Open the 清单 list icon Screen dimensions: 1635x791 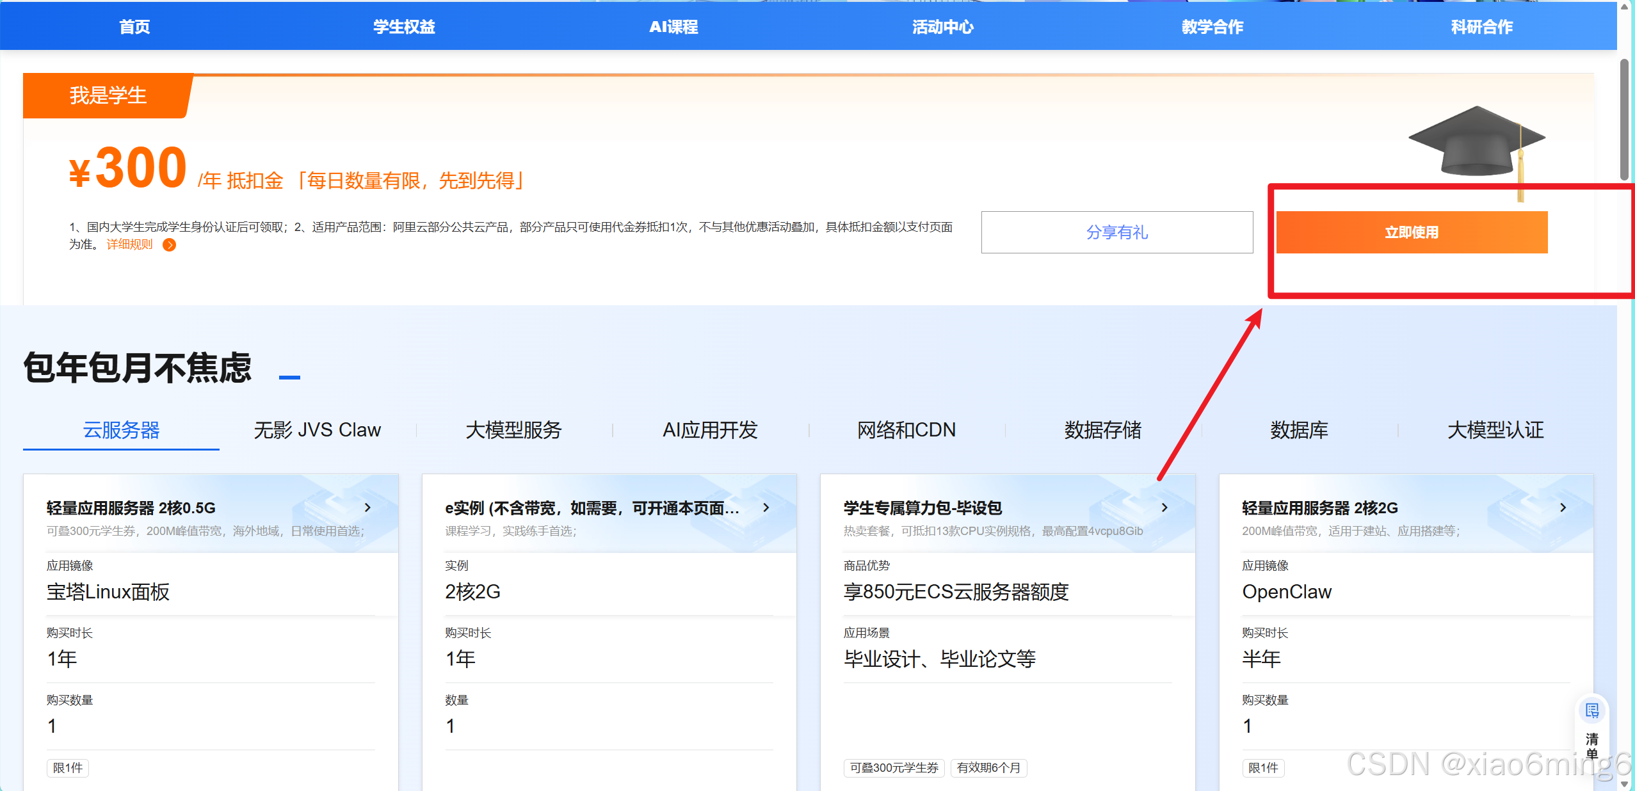point(1591,711)
